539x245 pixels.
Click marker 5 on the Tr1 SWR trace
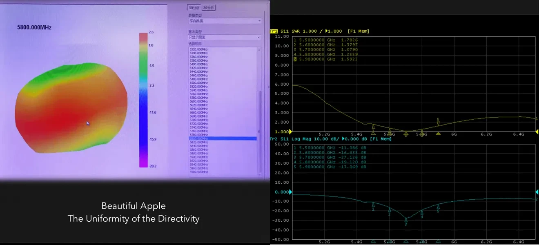tap(438, 122)
